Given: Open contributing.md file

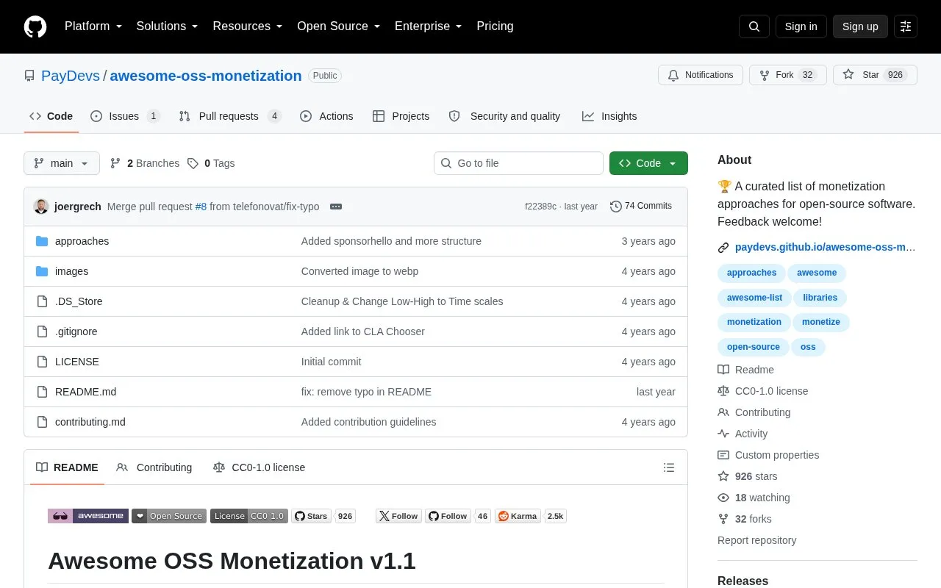Looking at the screenshot, I should (x=90, y=422).
